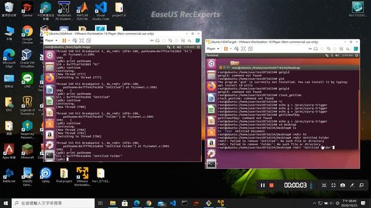Screen dimensions: 371x208
Task: Open Host VM session power menu gear
Action: tap(198, 47)
